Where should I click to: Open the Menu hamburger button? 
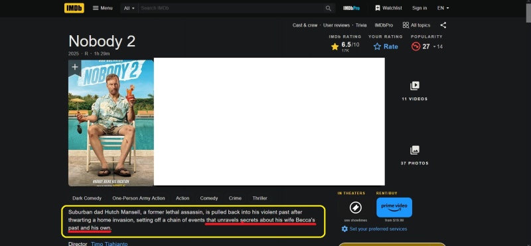pos(103,8)
